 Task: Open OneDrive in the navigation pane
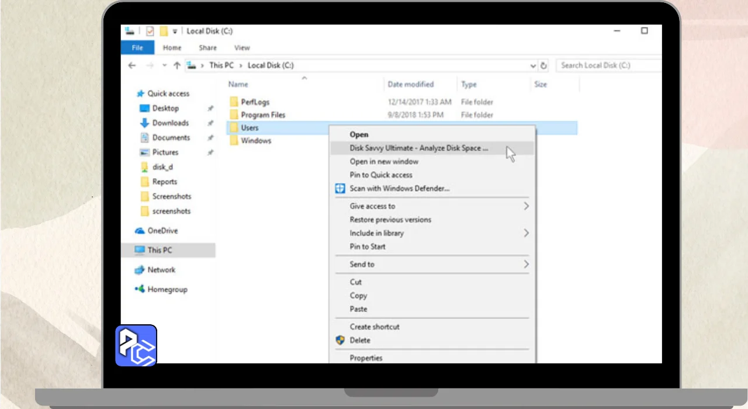(162, 231)
